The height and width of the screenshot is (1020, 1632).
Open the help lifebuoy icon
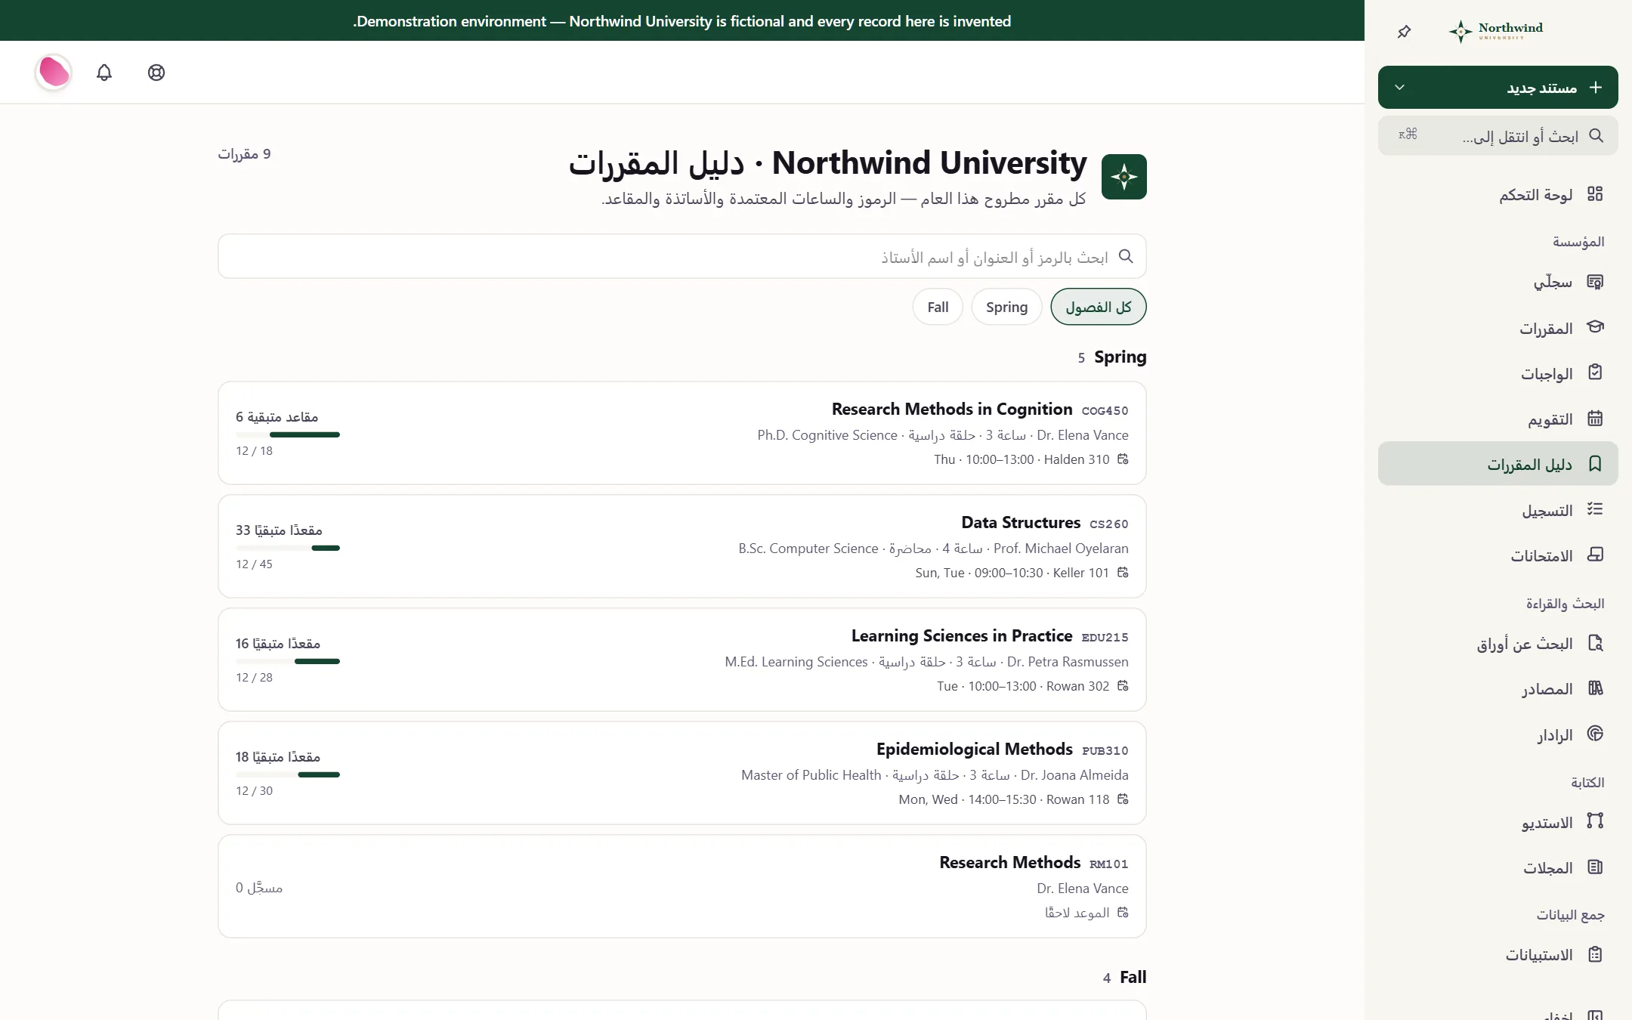point(156,73)
